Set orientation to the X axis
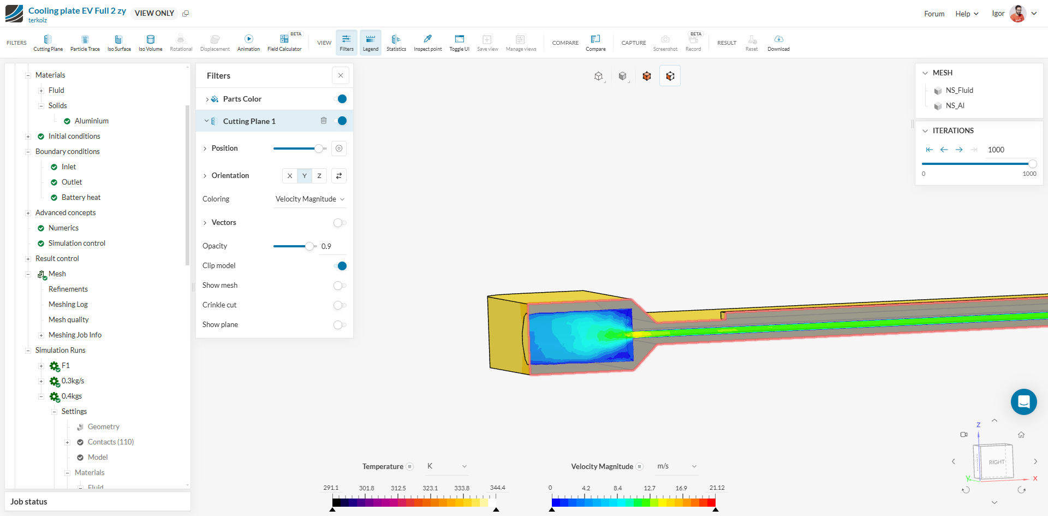Viewport: 1048px width, 516px height. pyautogui.click(x=290, y=176)
